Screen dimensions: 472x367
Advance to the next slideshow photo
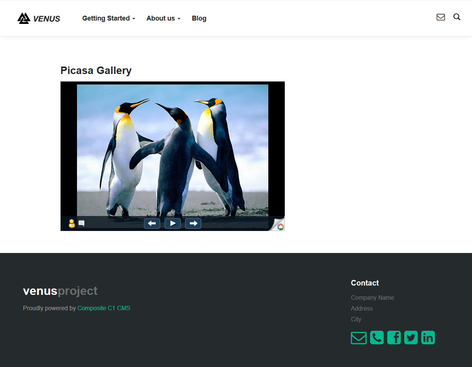[x=193, y=223]
